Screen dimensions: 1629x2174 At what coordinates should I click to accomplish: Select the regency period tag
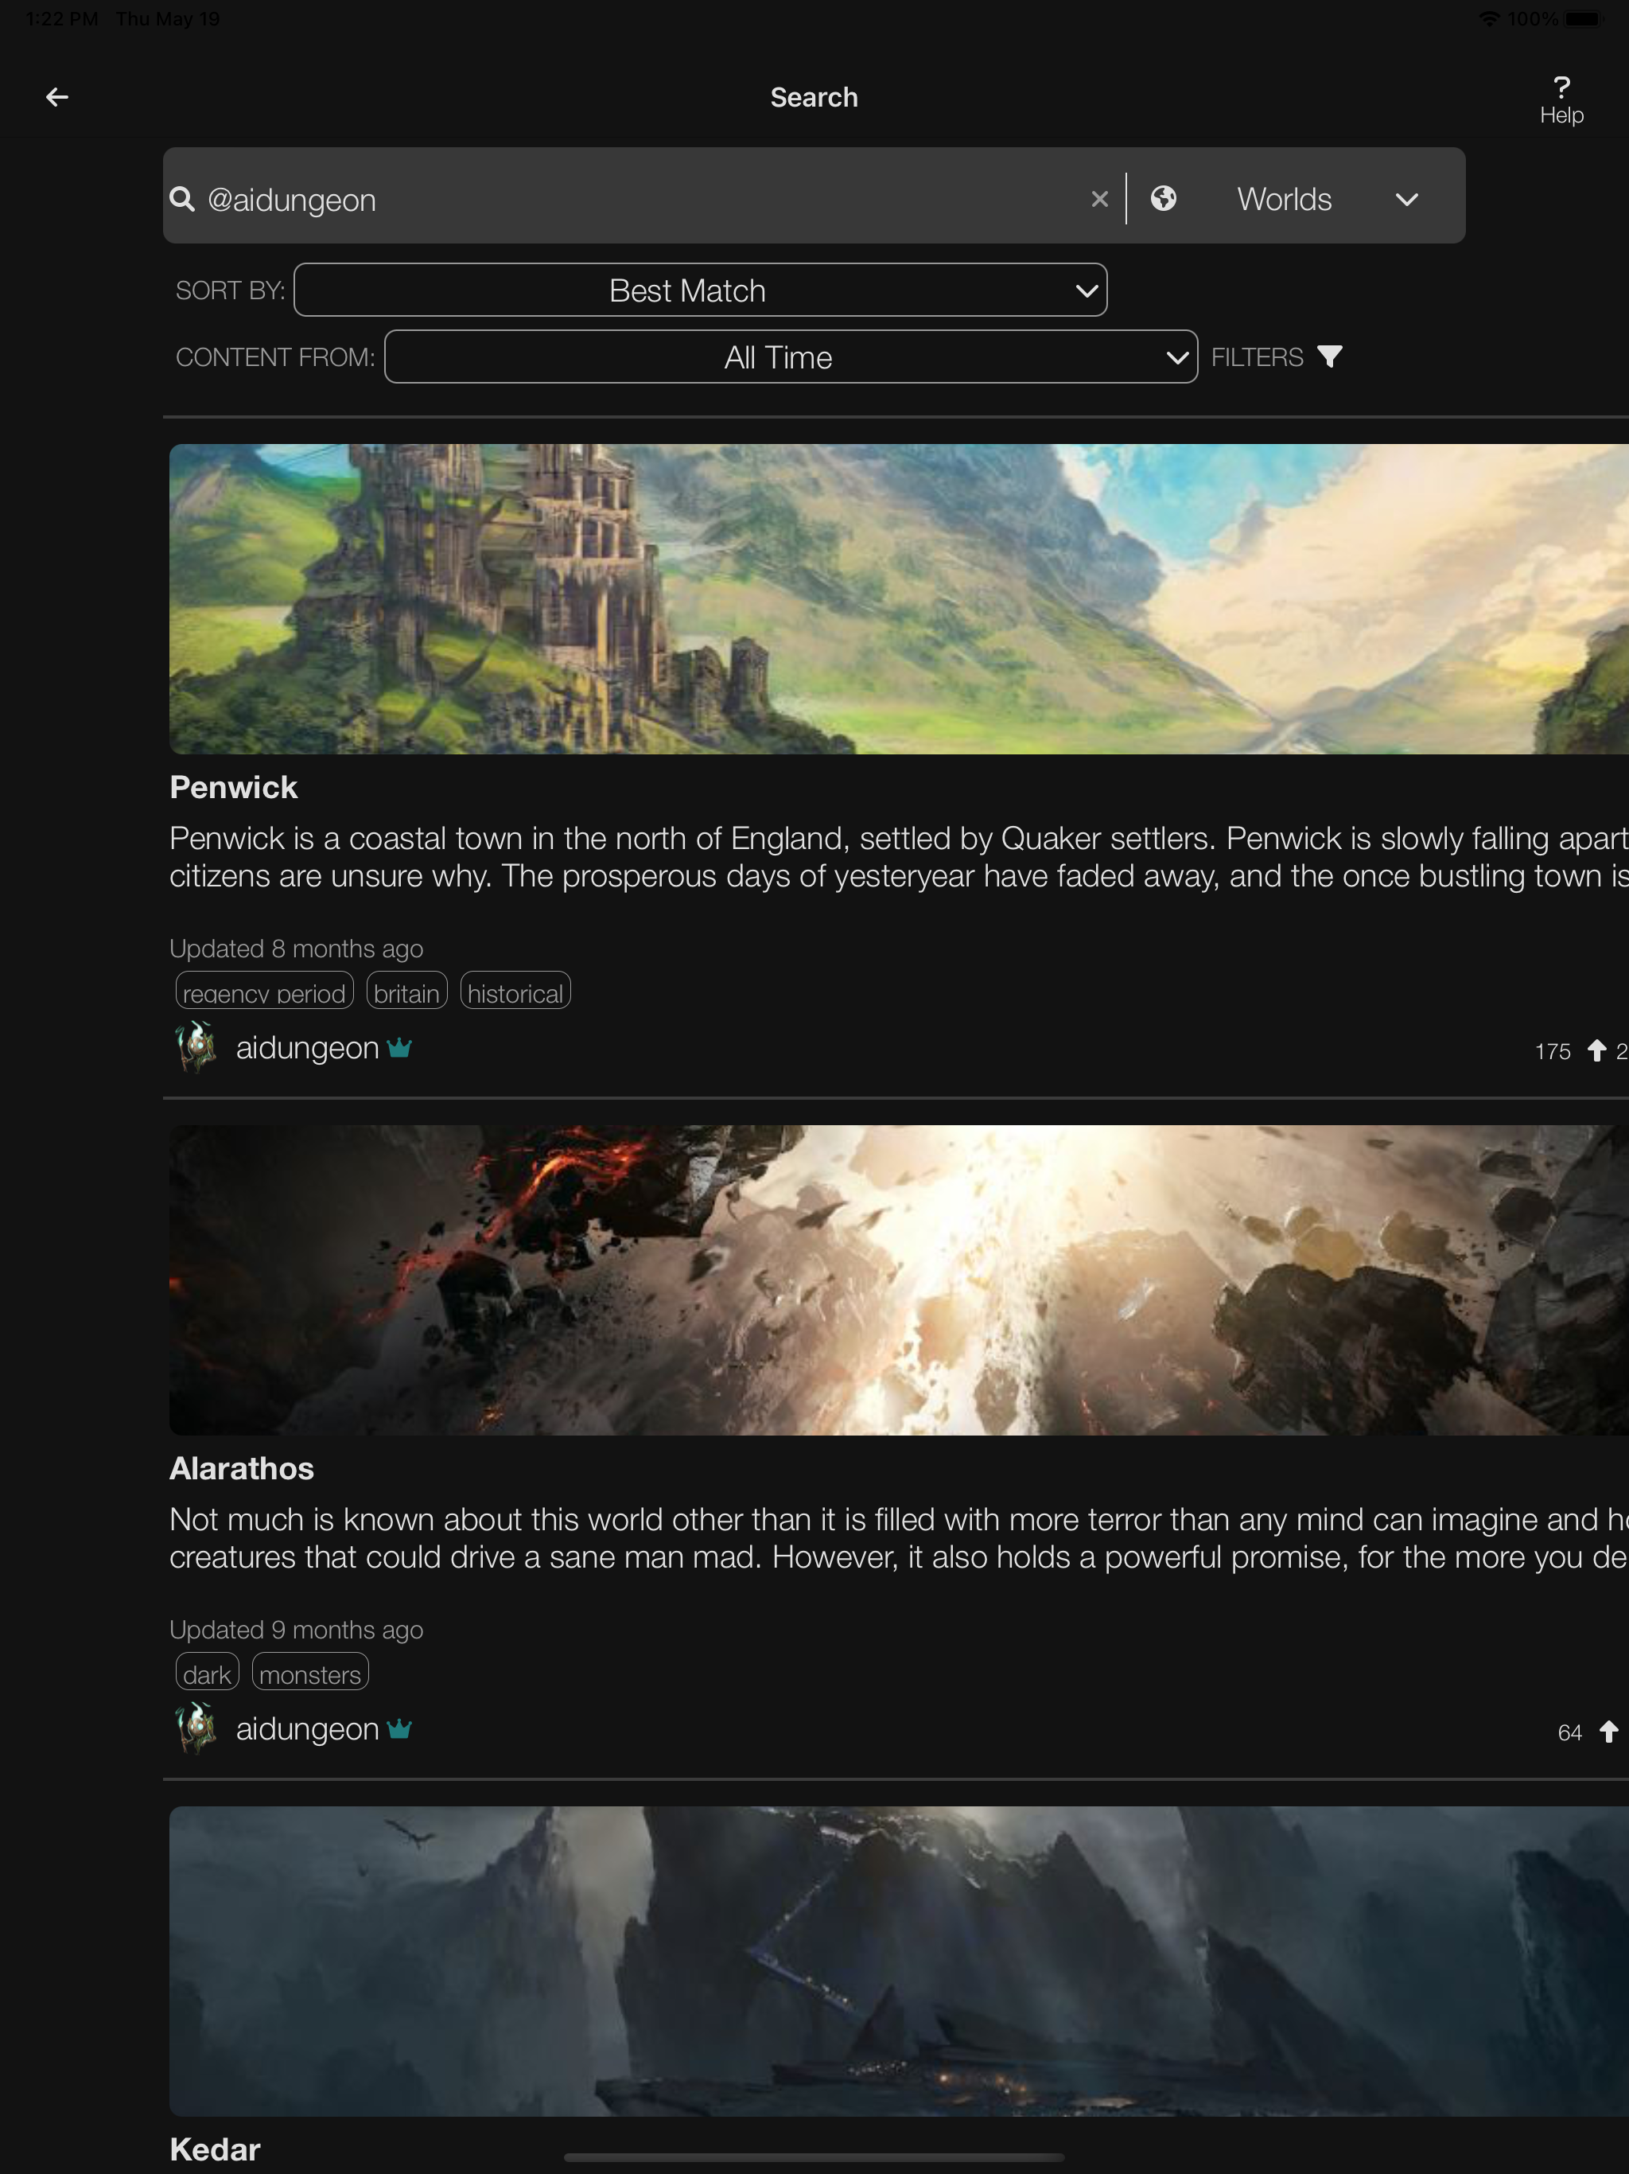pos(264,991)
